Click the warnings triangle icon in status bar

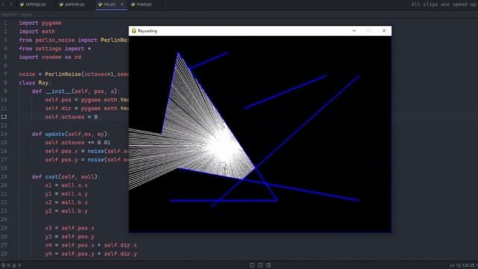14,265
